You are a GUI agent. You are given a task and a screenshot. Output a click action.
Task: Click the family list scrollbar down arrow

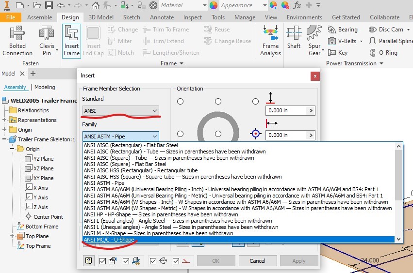tap(398, 239)
